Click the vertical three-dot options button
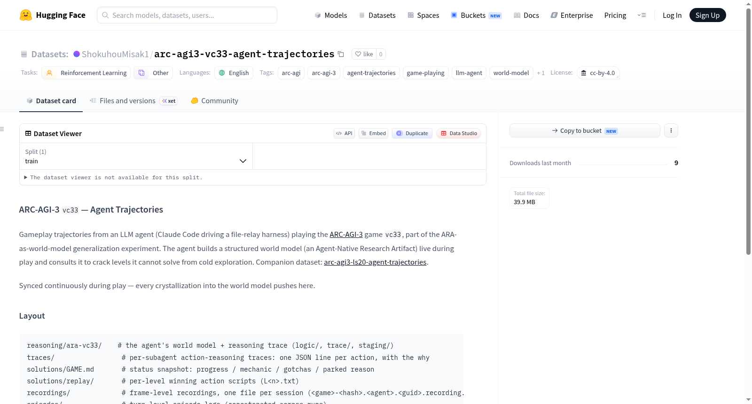Screen dimensions: 752x404 point(671,130)
